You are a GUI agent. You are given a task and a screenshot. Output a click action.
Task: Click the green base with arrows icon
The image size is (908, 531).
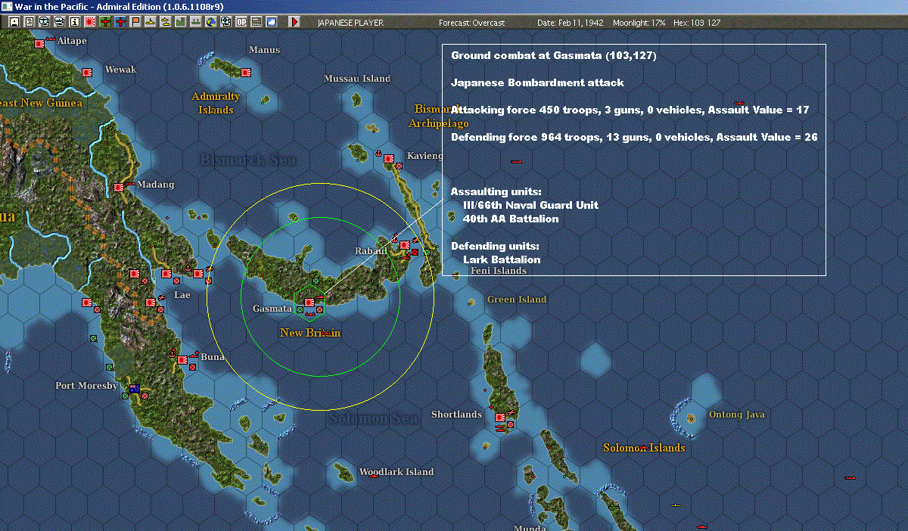coord(195,22)
